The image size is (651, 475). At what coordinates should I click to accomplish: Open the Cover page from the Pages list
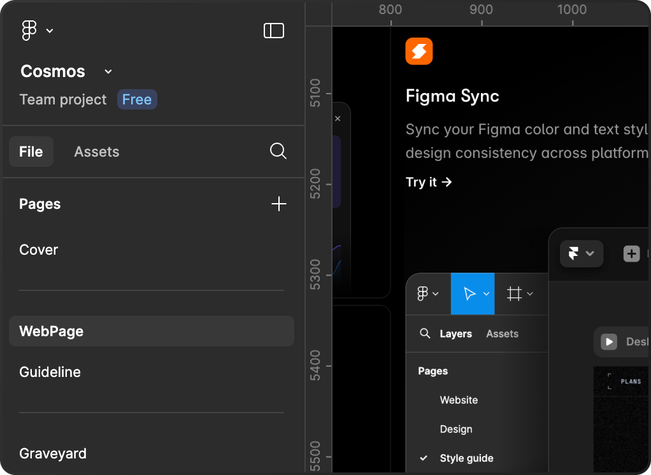(x=38, y=250)
